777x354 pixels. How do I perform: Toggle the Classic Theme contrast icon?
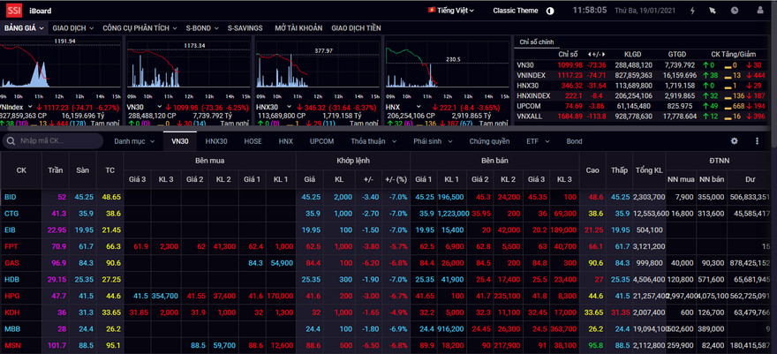coord(550,11)
